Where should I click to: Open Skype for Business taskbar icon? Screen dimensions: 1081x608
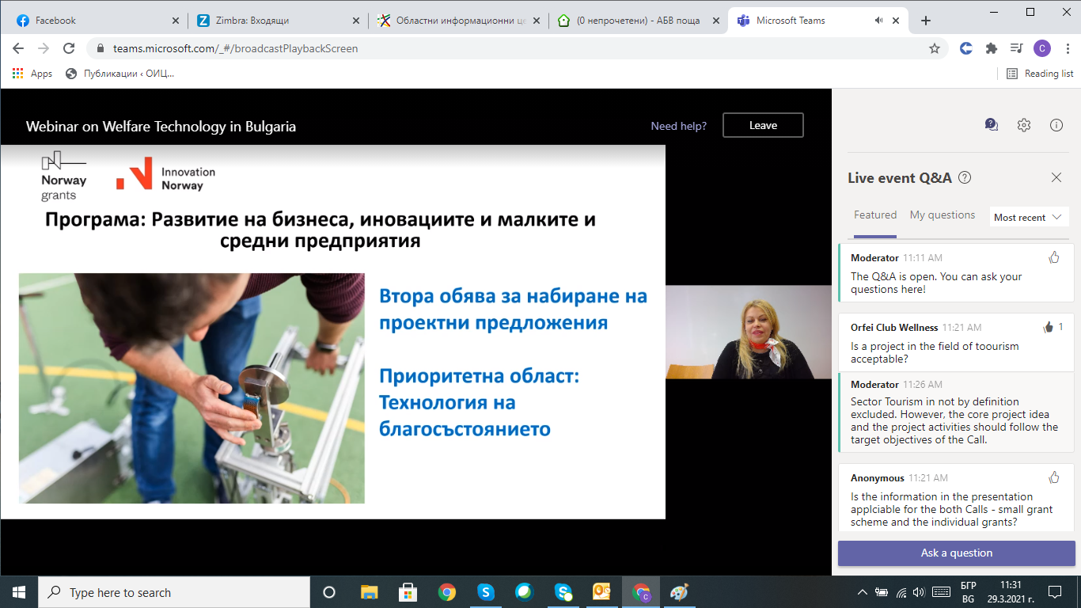(x=563, y=592)
